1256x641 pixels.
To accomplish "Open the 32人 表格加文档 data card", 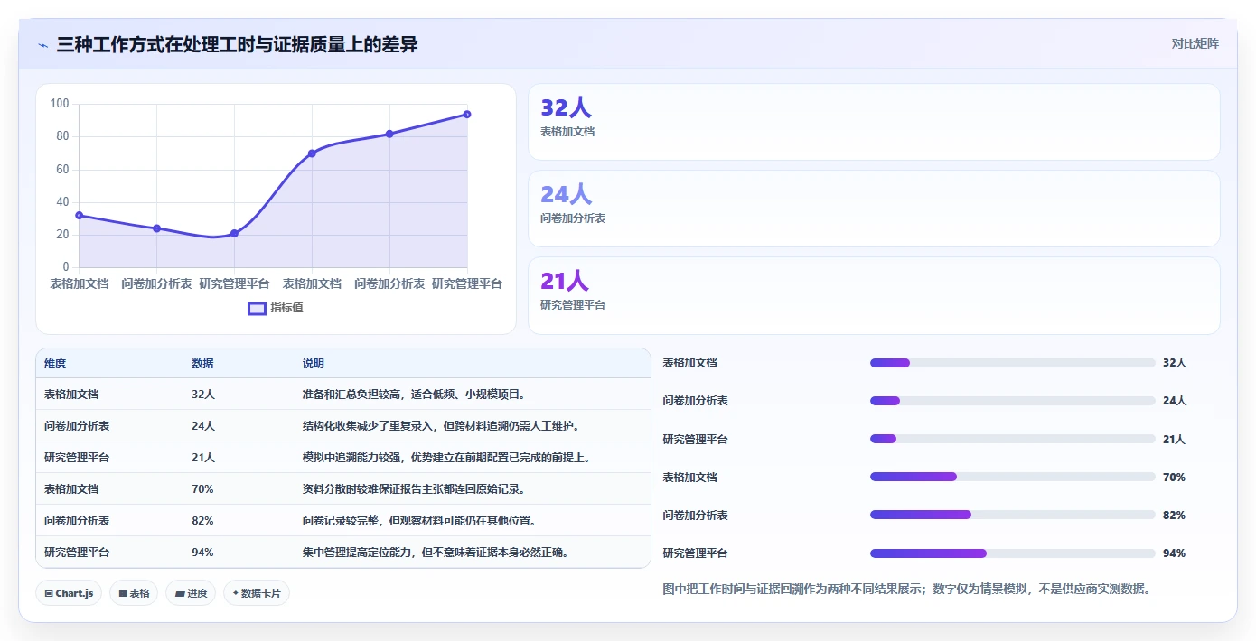I will tap(874, 122).
